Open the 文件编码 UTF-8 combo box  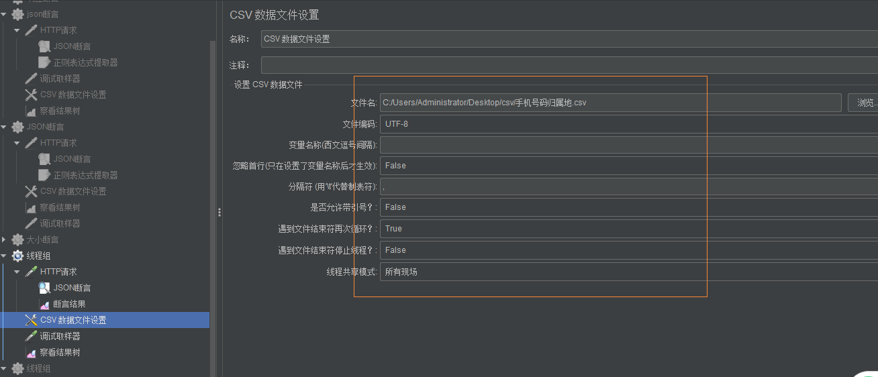(x=629, y=124)
